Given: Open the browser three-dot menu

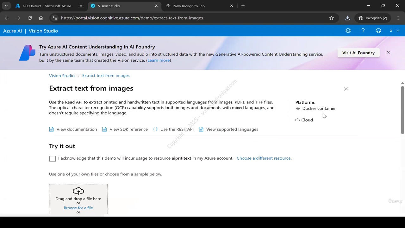Looking at the screenshot, I should pos(398,18).
